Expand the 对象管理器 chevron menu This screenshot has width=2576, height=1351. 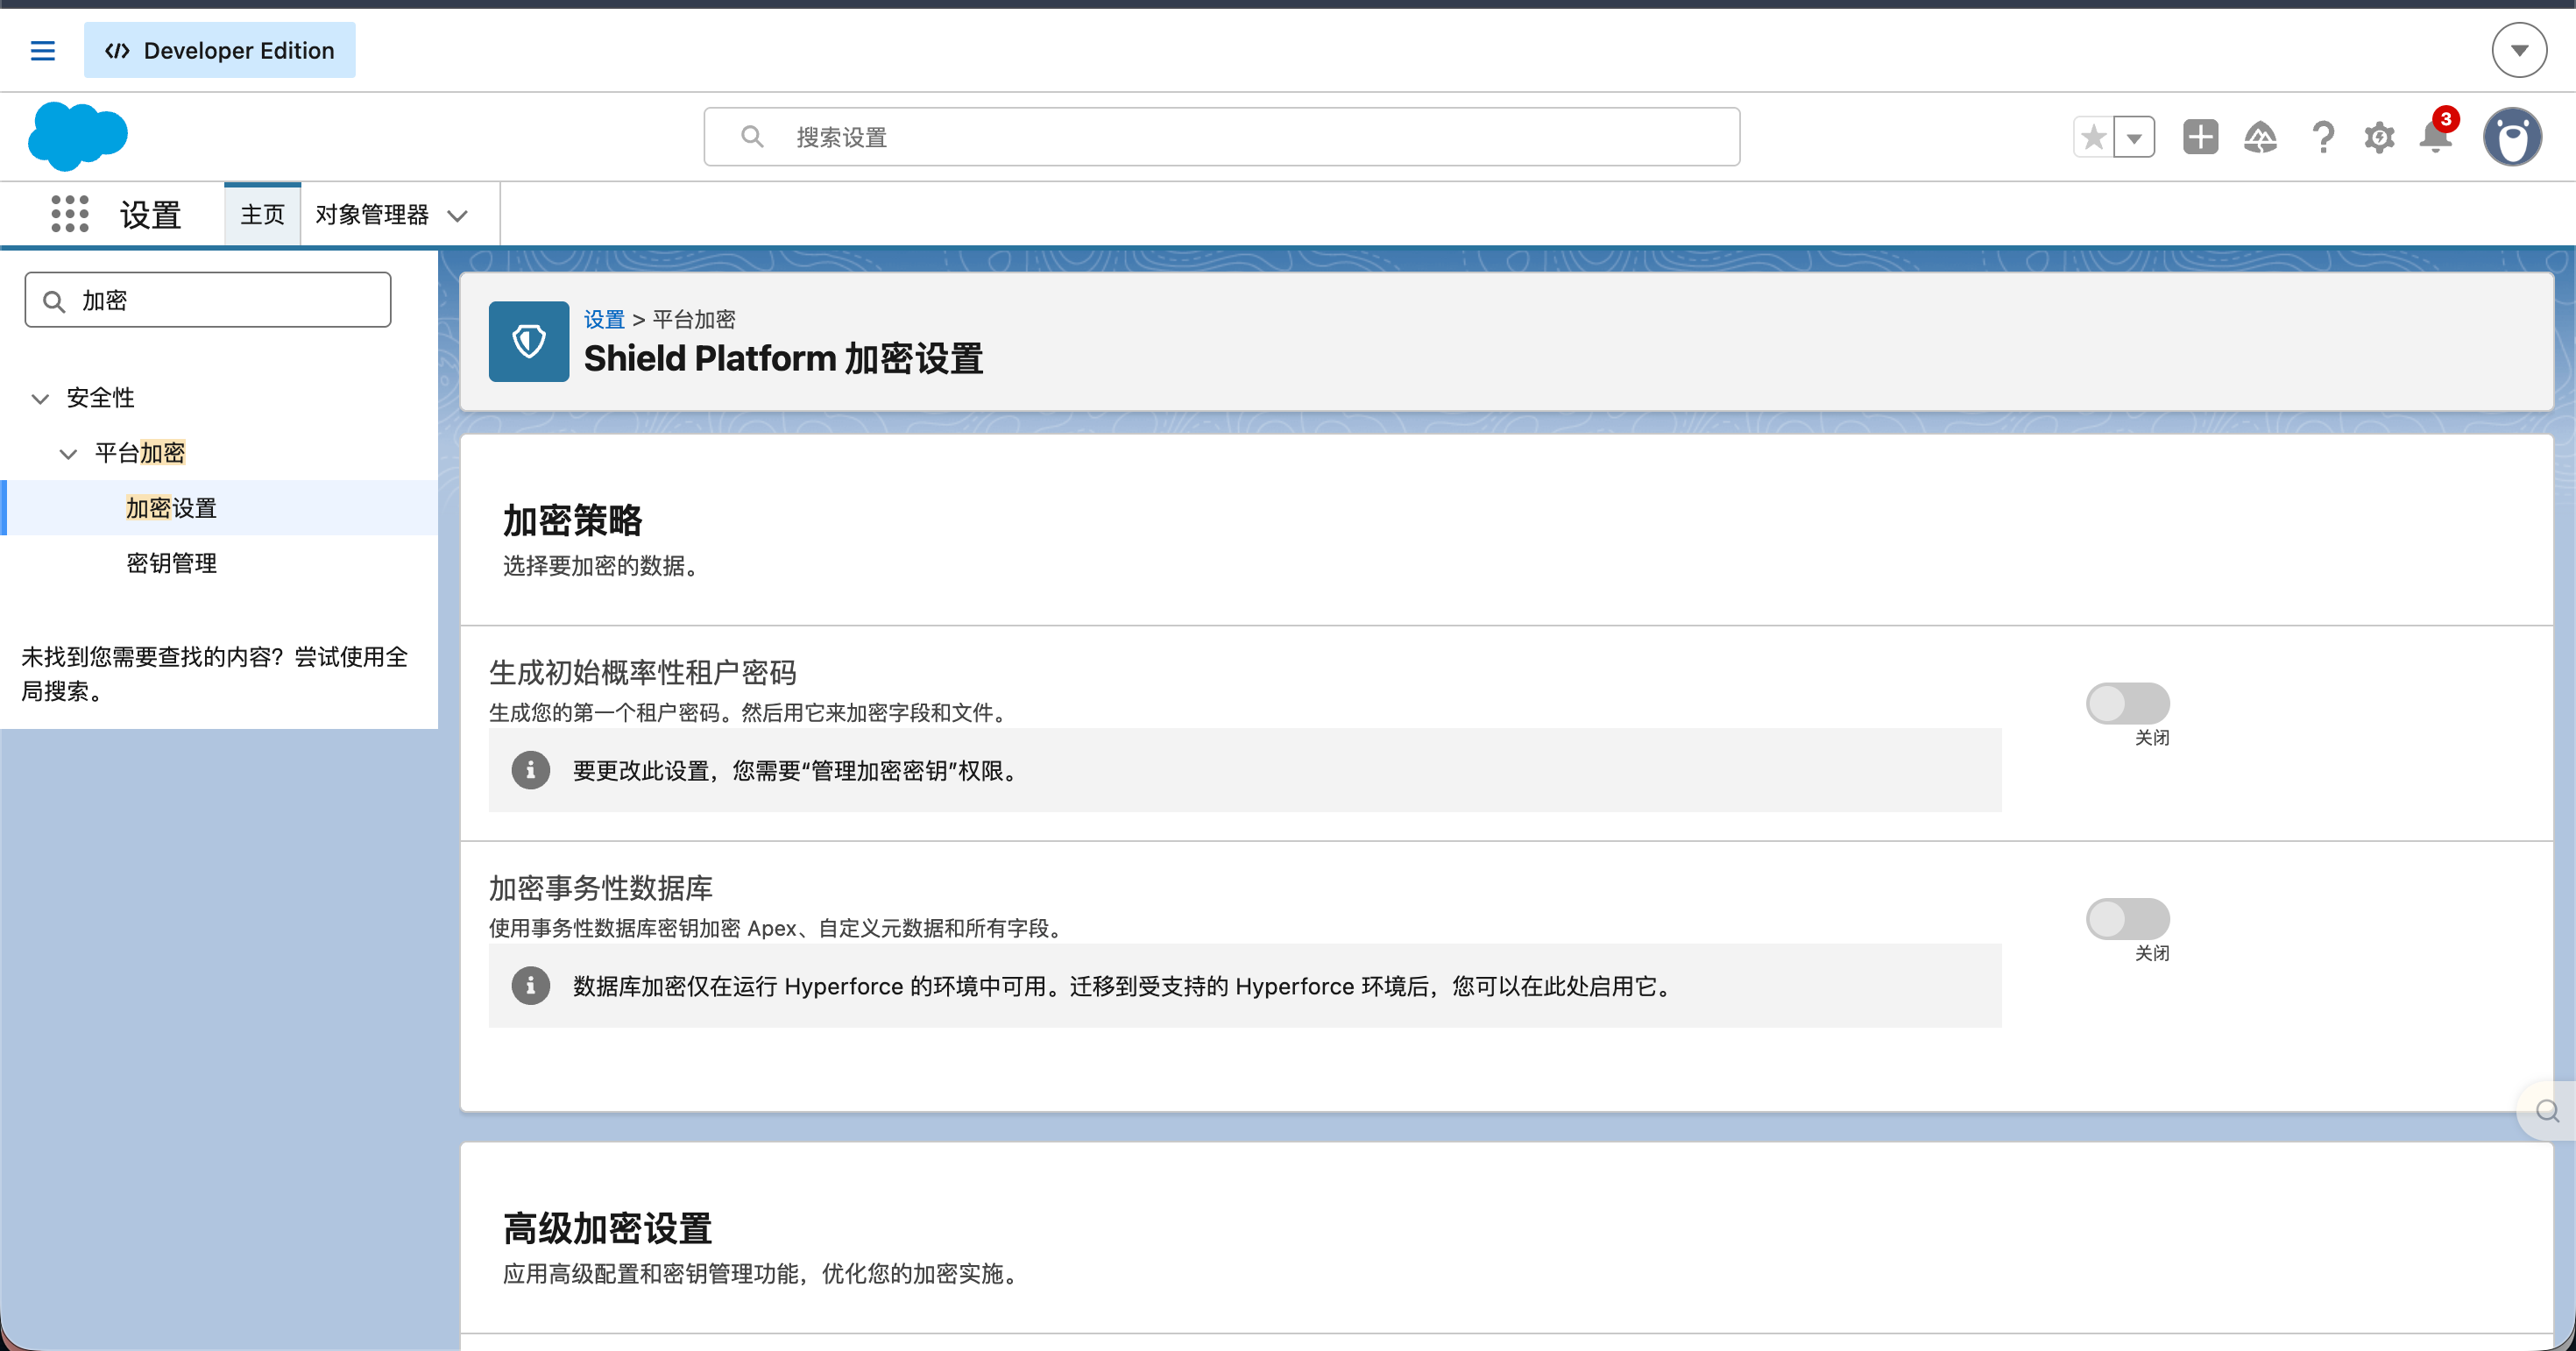point(458,215)
